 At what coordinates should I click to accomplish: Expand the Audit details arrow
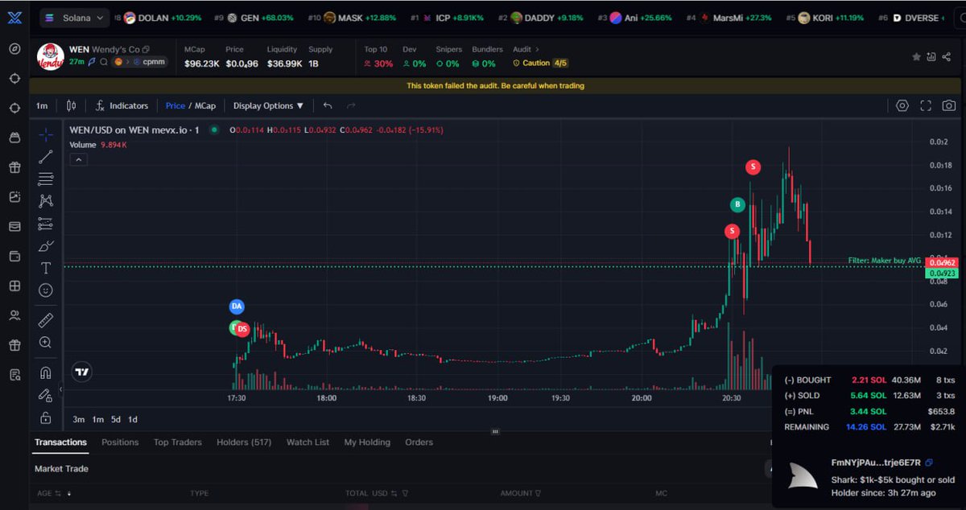coord(538,50)
